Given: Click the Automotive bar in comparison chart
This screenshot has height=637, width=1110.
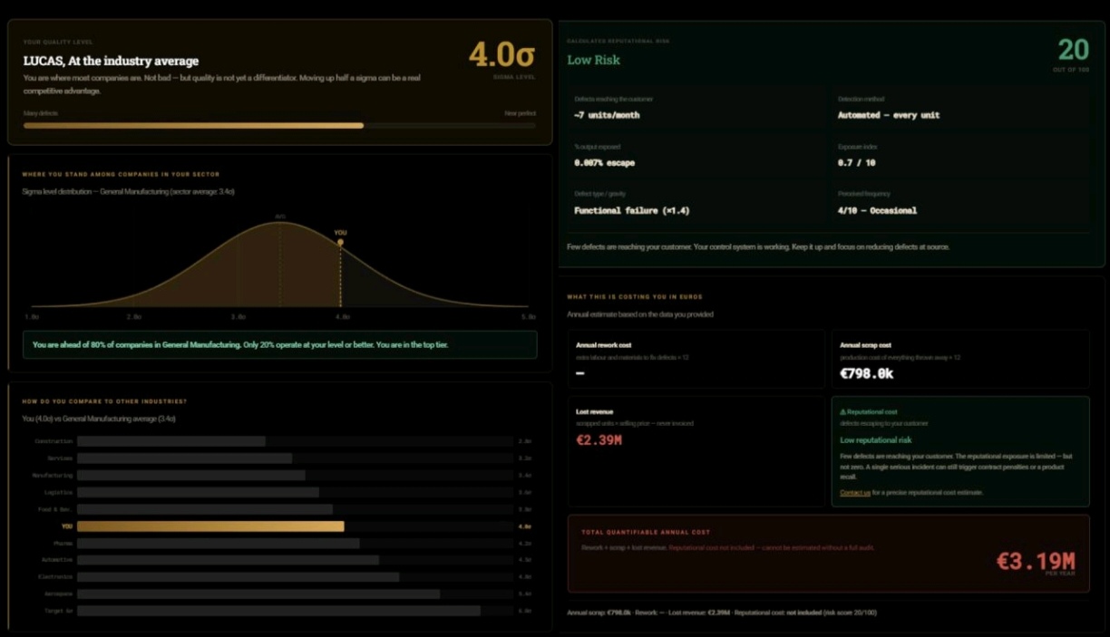Looking at the screenshot, I should [229, 560].
